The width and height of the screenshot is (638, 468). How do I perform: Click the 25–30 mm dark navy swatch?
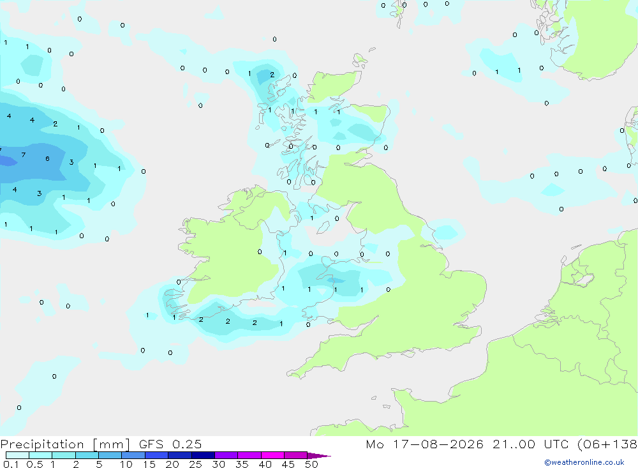coord(203,455)
